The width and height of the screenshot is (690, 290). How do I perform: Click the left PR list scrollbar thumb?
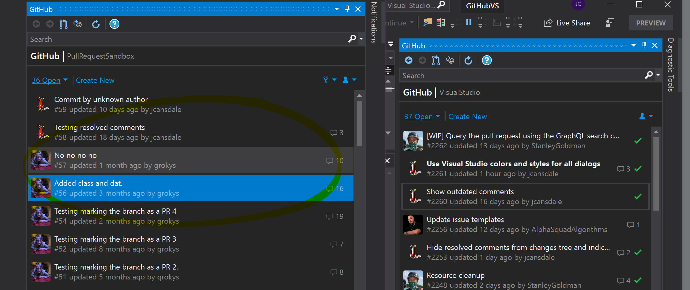(x=359, y=123)
